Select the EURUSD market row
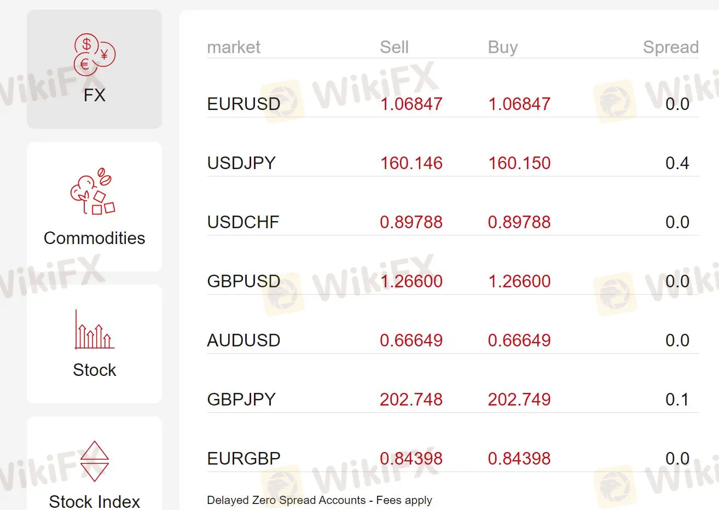 pyautogui.click(x=453, y=103)
